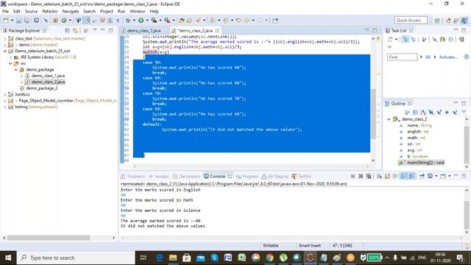Click Remove Launch X icon in Console

(x=361, y=176)
